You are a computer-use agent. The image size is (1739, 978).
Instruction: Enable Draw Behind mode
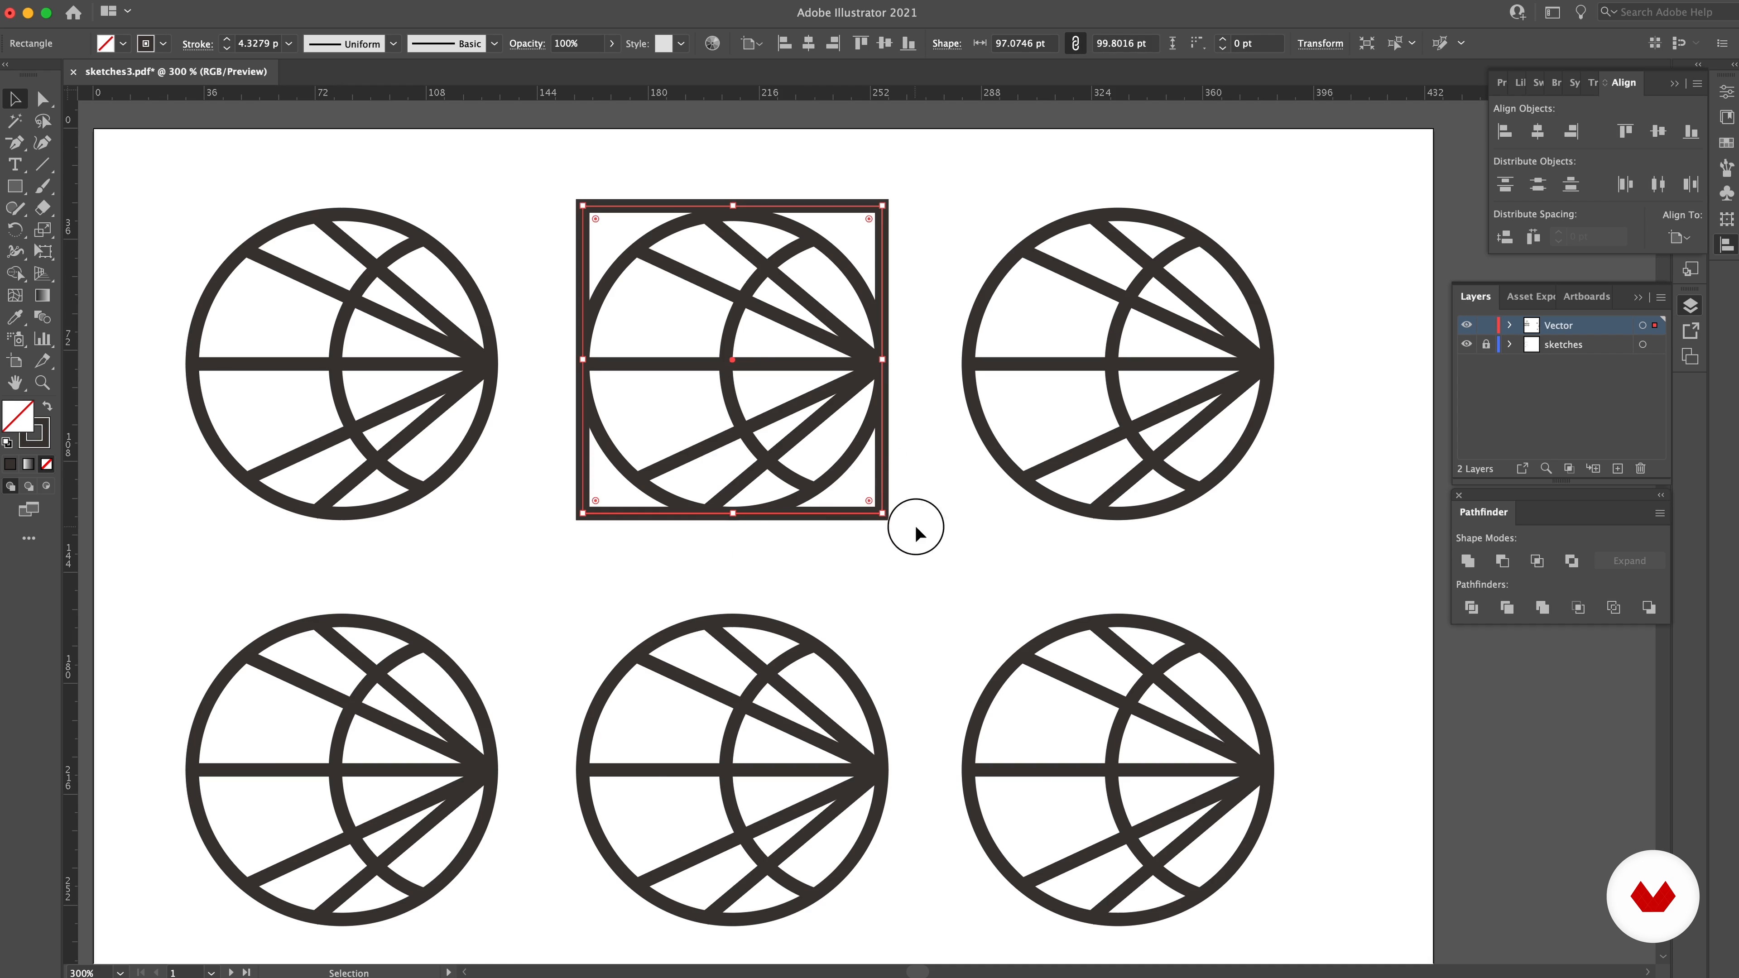click(29, 486)
